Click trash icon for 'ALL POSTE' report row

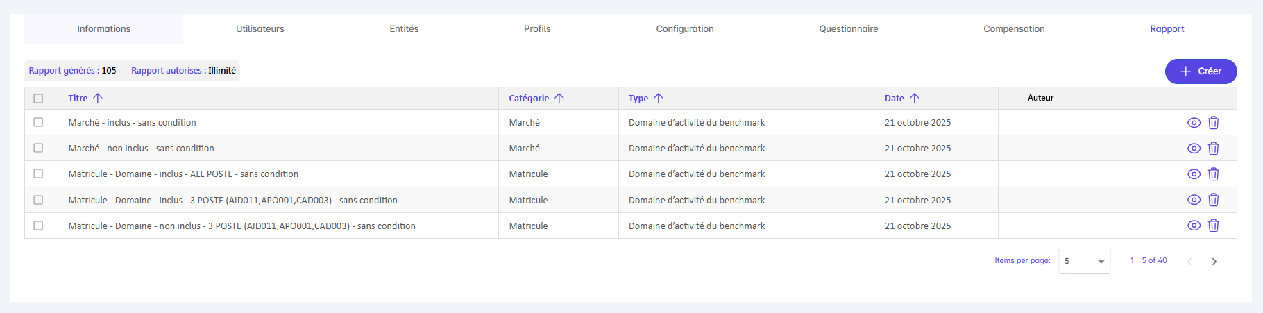(x=1213, y=174)
